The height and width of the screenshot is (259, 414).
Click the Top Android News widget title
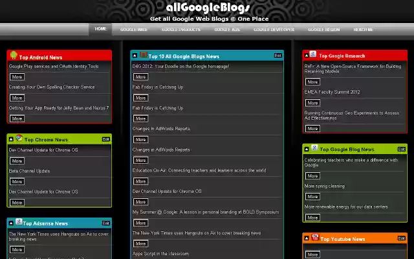point(41,58)
